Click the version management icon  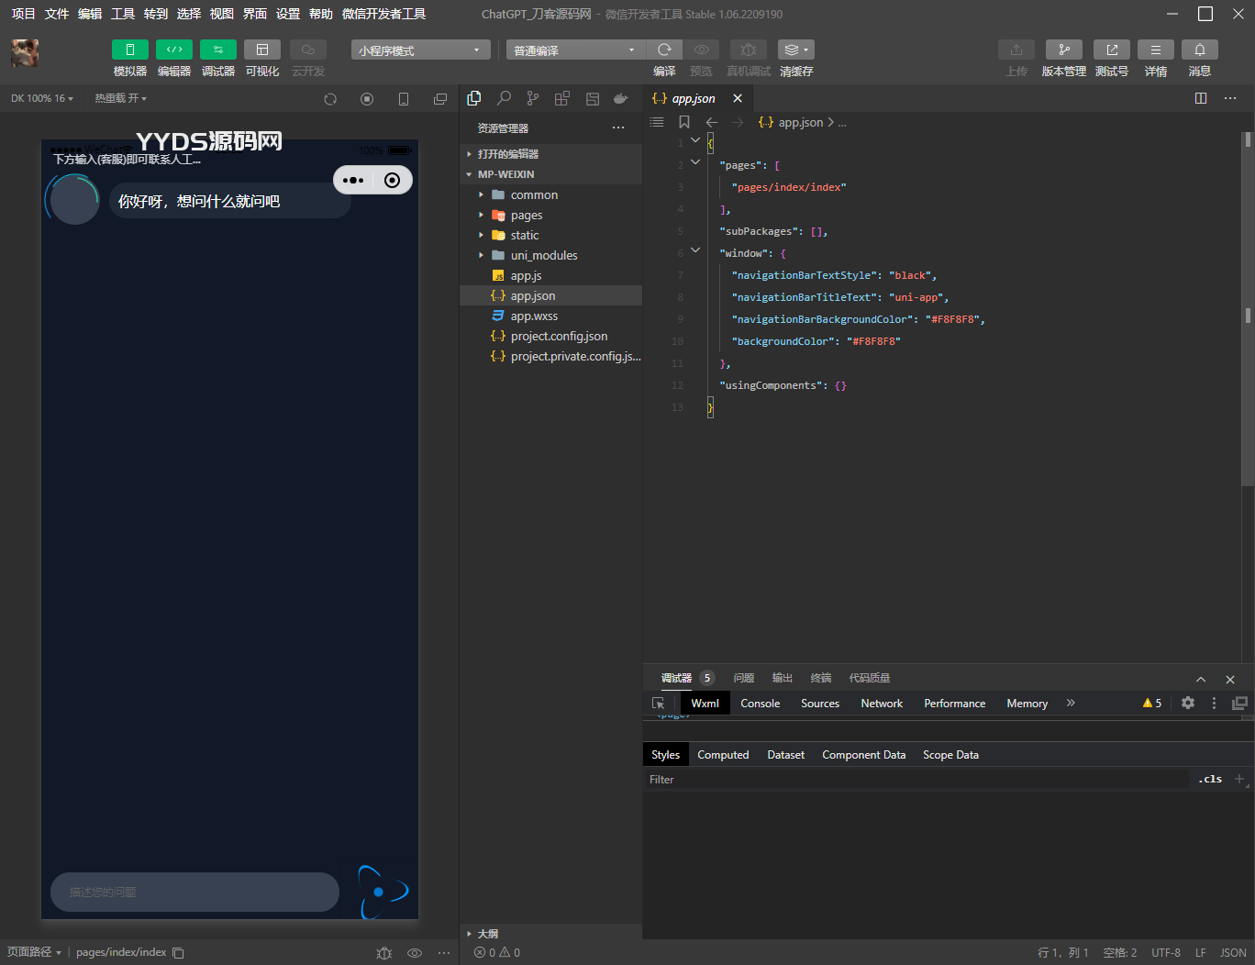(1063, 50)
